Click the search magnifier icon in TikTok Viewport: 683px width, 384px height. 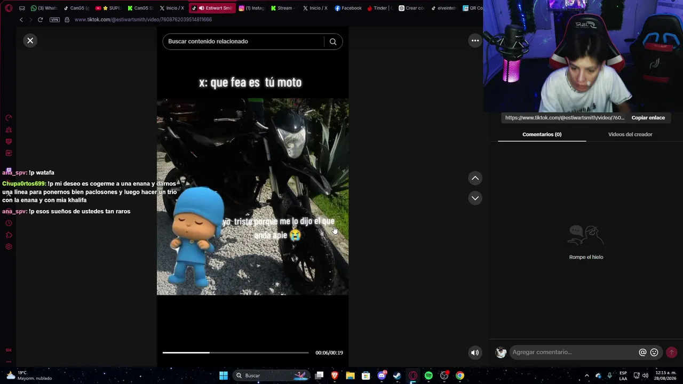(333, 42)
